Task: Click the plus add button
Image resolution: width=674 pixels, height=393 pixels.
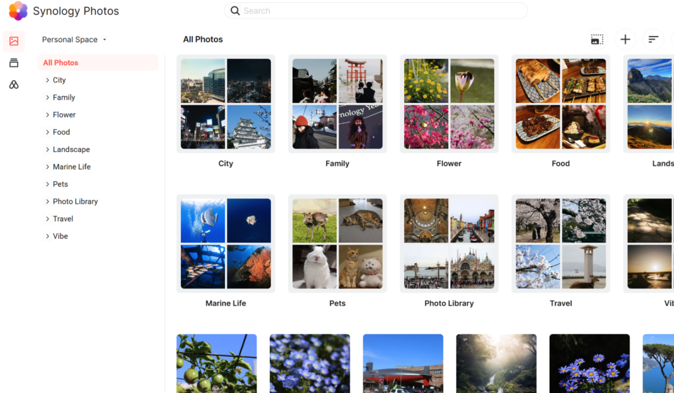Action: point(625,39)
